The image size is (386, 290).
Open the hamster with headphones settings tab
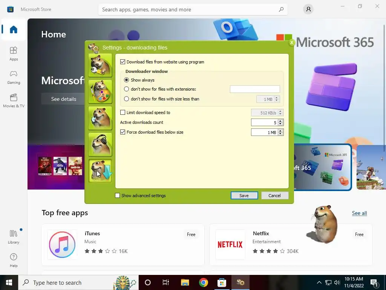[100, 145]
